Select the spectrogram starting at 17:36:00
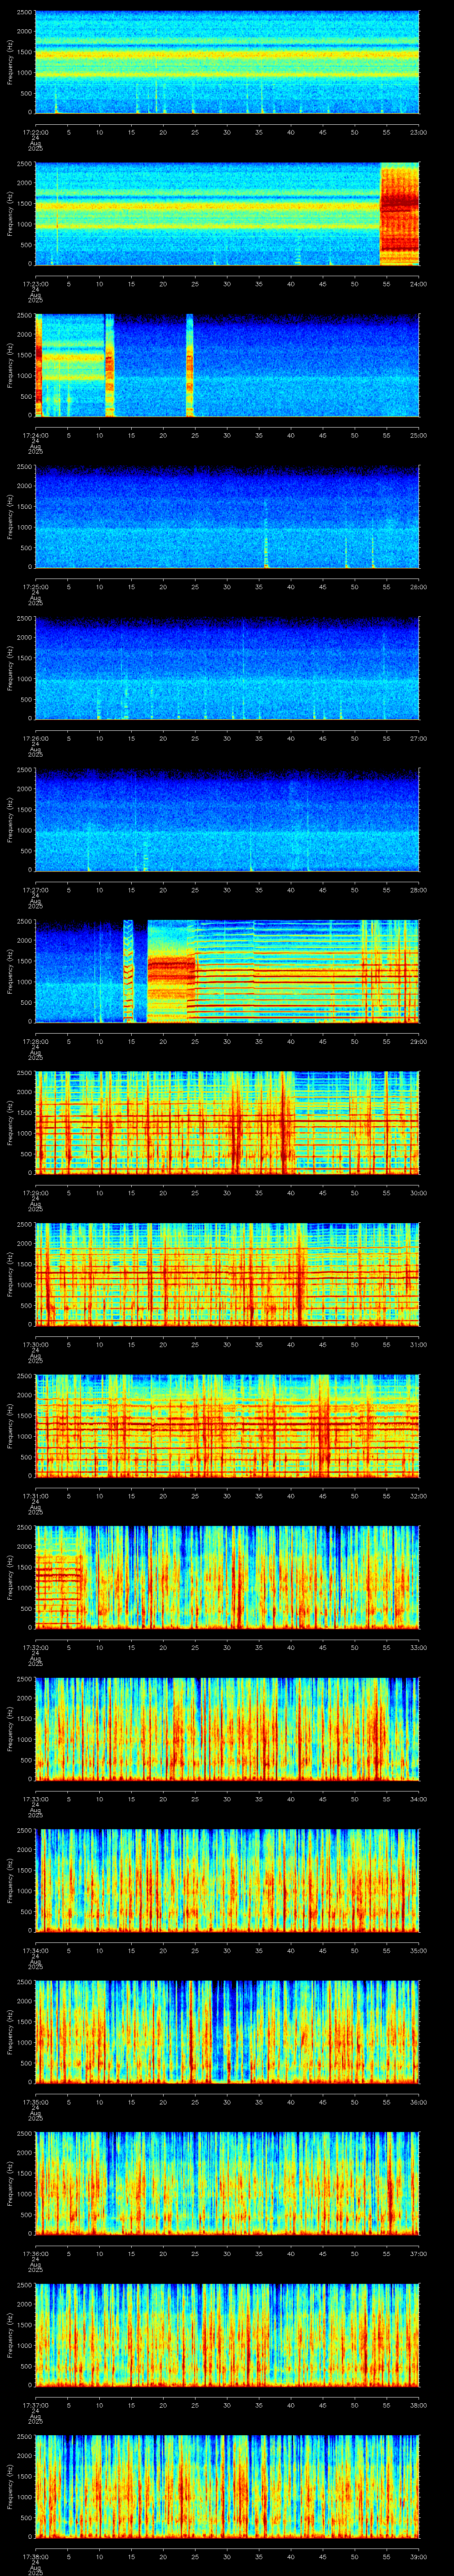 pos(227,2183)
